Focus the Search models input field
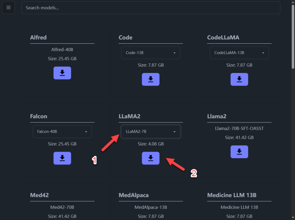 click(x=151, y=8)
